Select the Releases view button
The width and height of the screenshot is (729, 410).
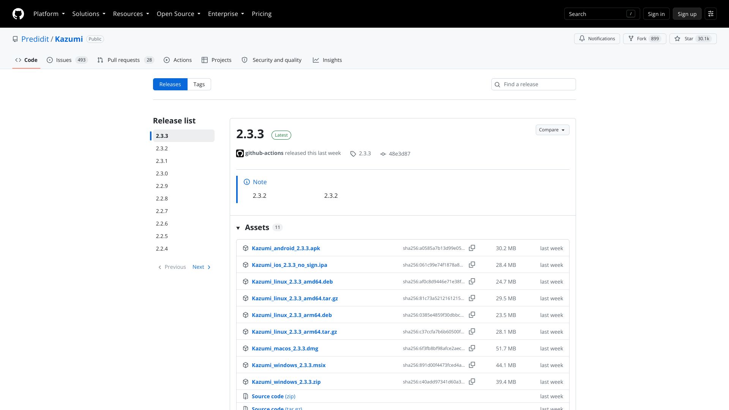pyautogui.click(x=170, y=84)
